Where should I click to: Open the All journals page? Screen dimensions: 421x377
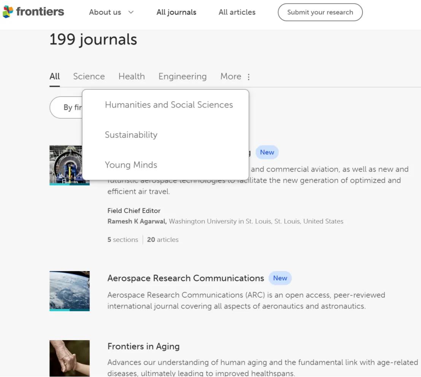coord(176,12)
